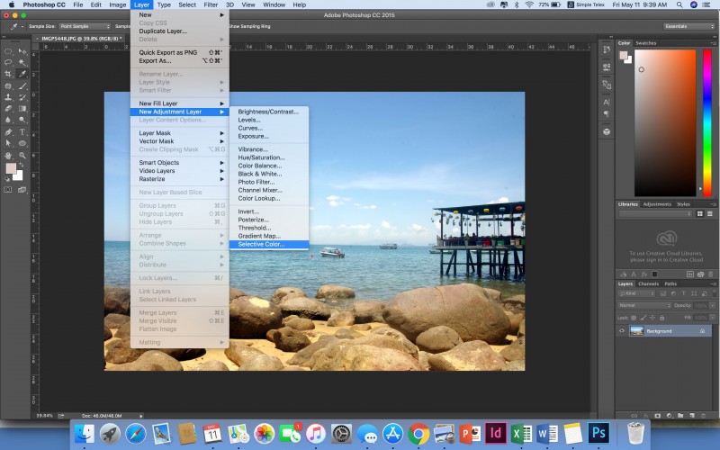Open the layer blend mode Normal dropdown
The width and height of the screenshot is (720, 450).
click(643, 305)
